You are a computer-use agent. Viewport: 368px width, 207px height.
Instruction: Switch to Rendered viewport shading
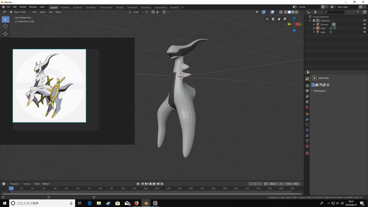[x=297, y=12]
